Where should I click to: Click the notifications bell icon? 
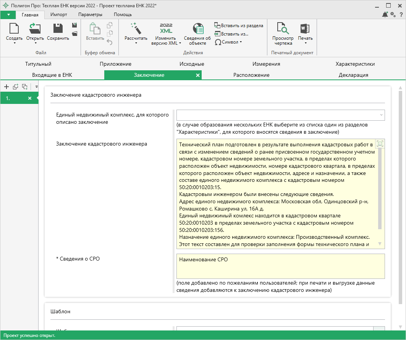pyautogui.click(x=385, y=15)
